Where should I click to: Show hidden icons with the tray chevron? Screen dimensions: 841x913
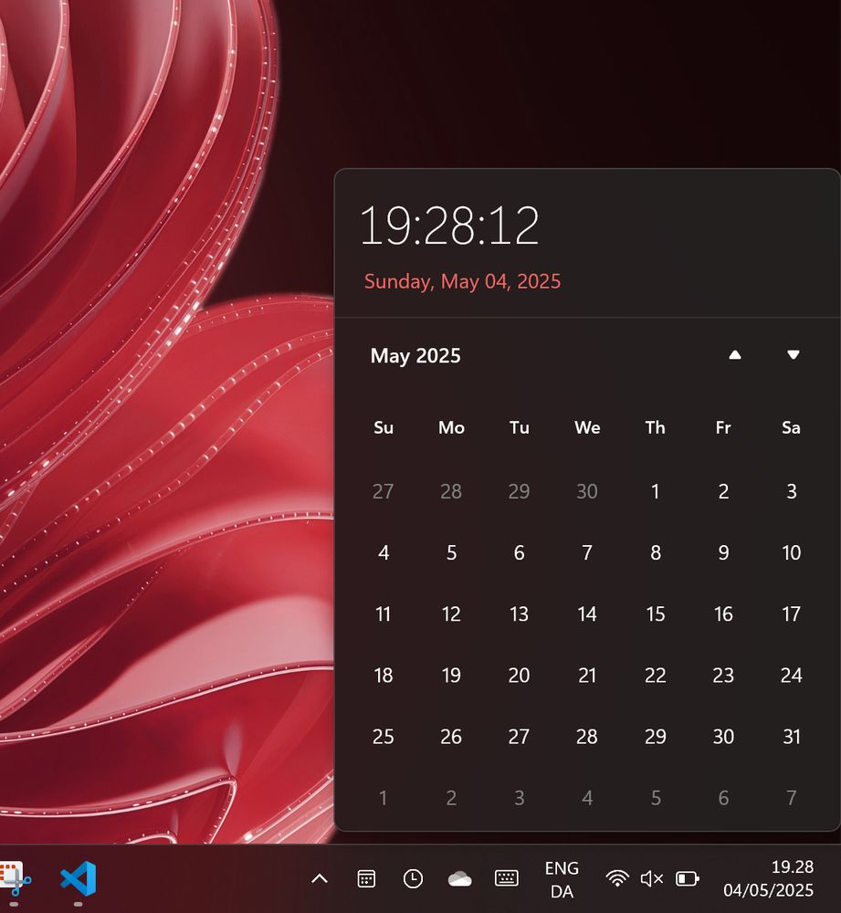coord(320,878)
